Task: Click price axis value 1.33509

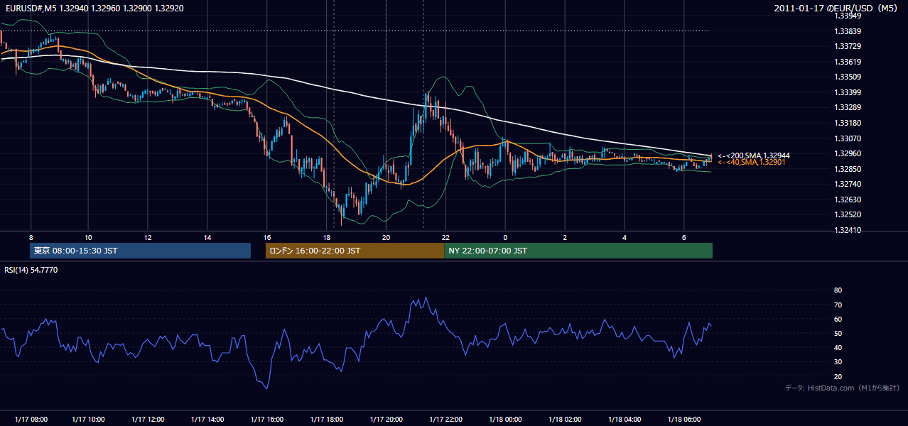Action: [848, 77]
